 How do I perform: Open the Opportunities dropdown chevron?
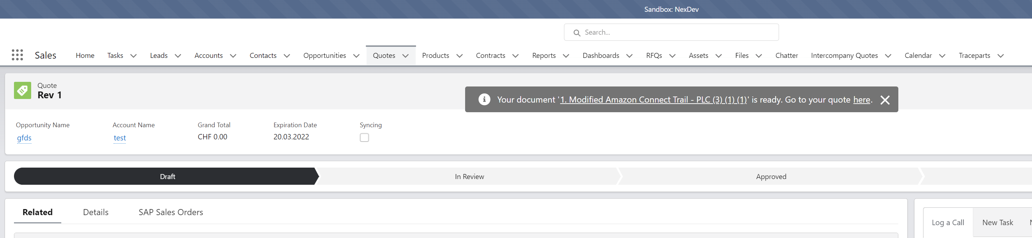coord(356,56)
